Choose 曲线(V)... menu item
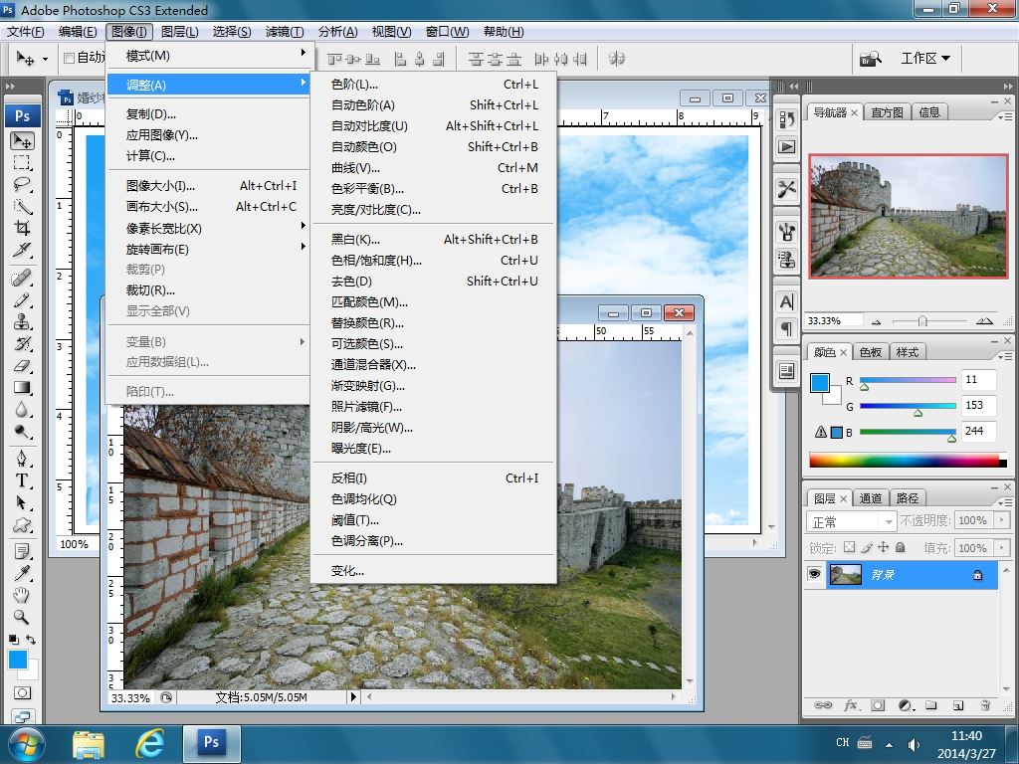This screenshot has width=1019, height=764. pyautogui.click(x=434, y=167)
